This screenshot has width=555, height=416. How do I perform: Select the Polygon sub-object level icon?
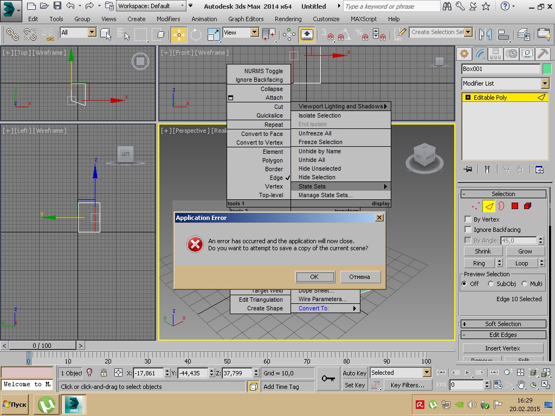click(x=515, y=206)
